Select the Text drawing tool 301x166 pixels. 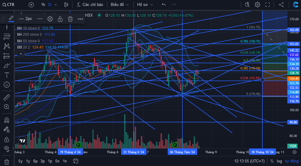coord(7,75)
